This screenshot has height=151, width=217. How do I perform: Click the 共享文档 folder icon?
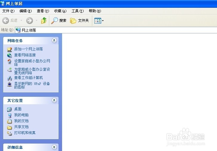(10, 127)
